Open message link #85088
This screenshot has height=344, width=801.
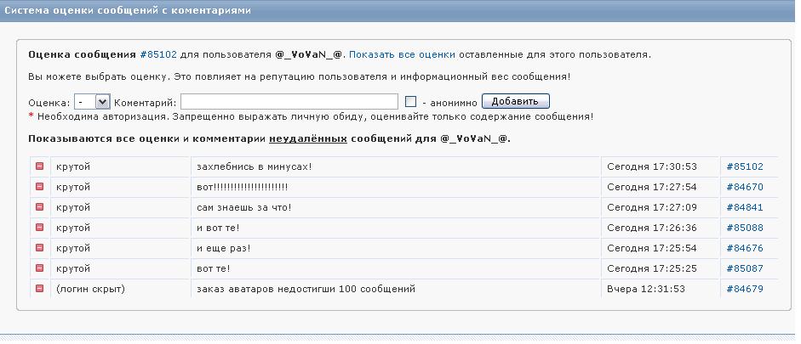[744, 228]
